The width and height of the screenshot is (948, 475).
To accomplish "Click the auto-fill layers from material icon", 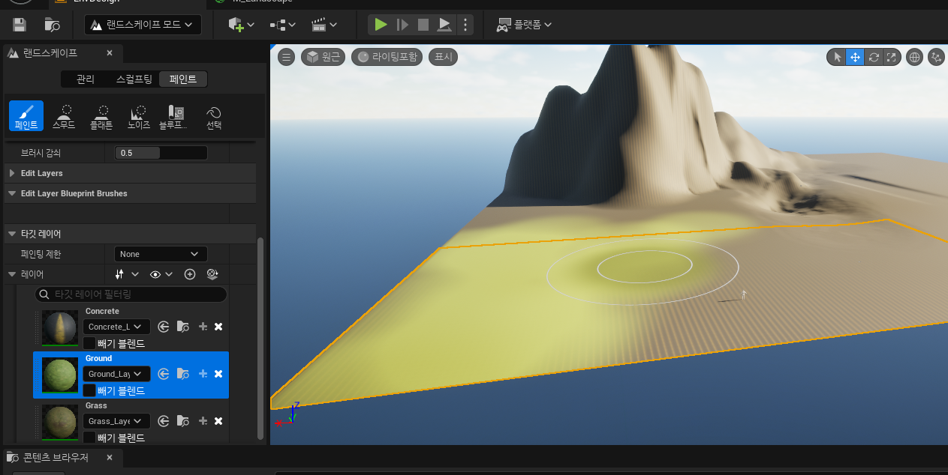I will 212,274.
